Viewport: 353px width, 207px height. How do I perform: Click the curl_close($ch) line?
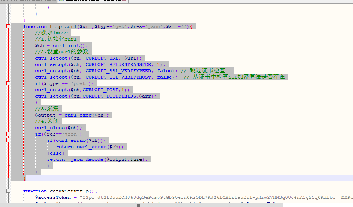point(58,128)
